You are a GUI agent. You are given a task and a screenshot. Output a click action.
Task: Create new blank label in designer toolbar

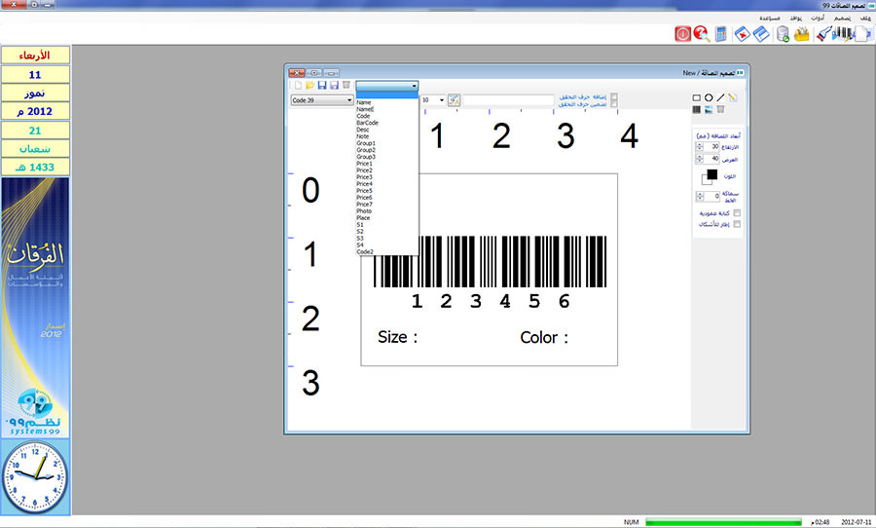coord(298,85)
